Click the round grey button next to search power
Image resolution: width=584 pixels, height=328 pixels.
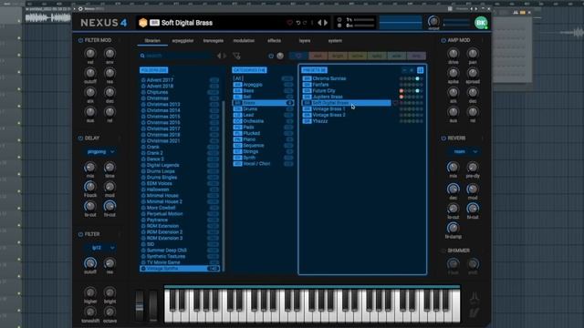(x=280, y=56)
